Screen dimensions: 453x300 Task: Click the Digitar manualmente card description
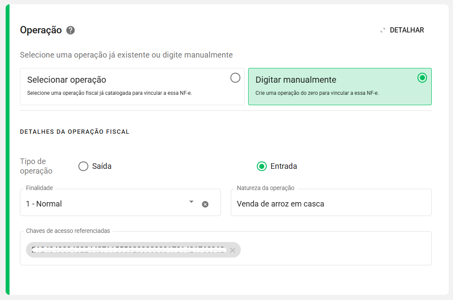click(x=317, y=93)
